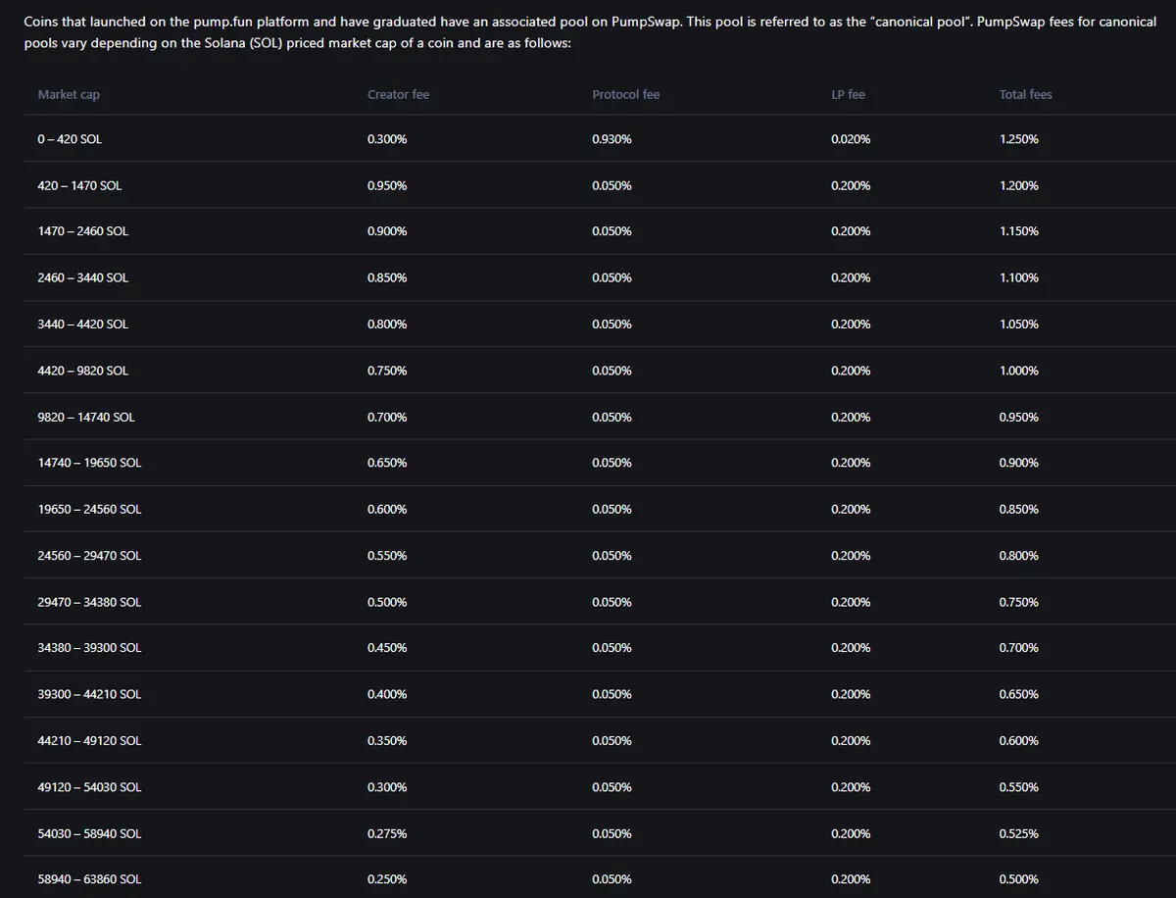Click the 1.150% total fees value
Screen dimensions: 1176x898
(x=1019, y=231)
